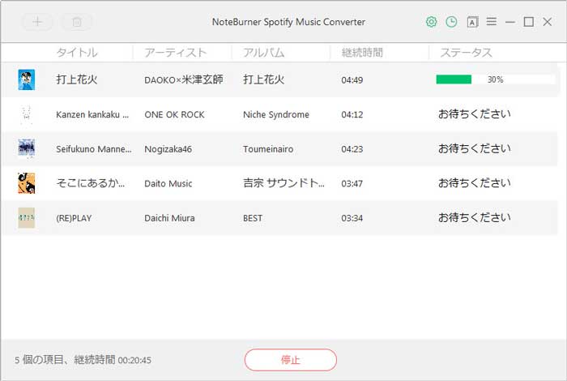Click duration 03:34

coord(352,218)
